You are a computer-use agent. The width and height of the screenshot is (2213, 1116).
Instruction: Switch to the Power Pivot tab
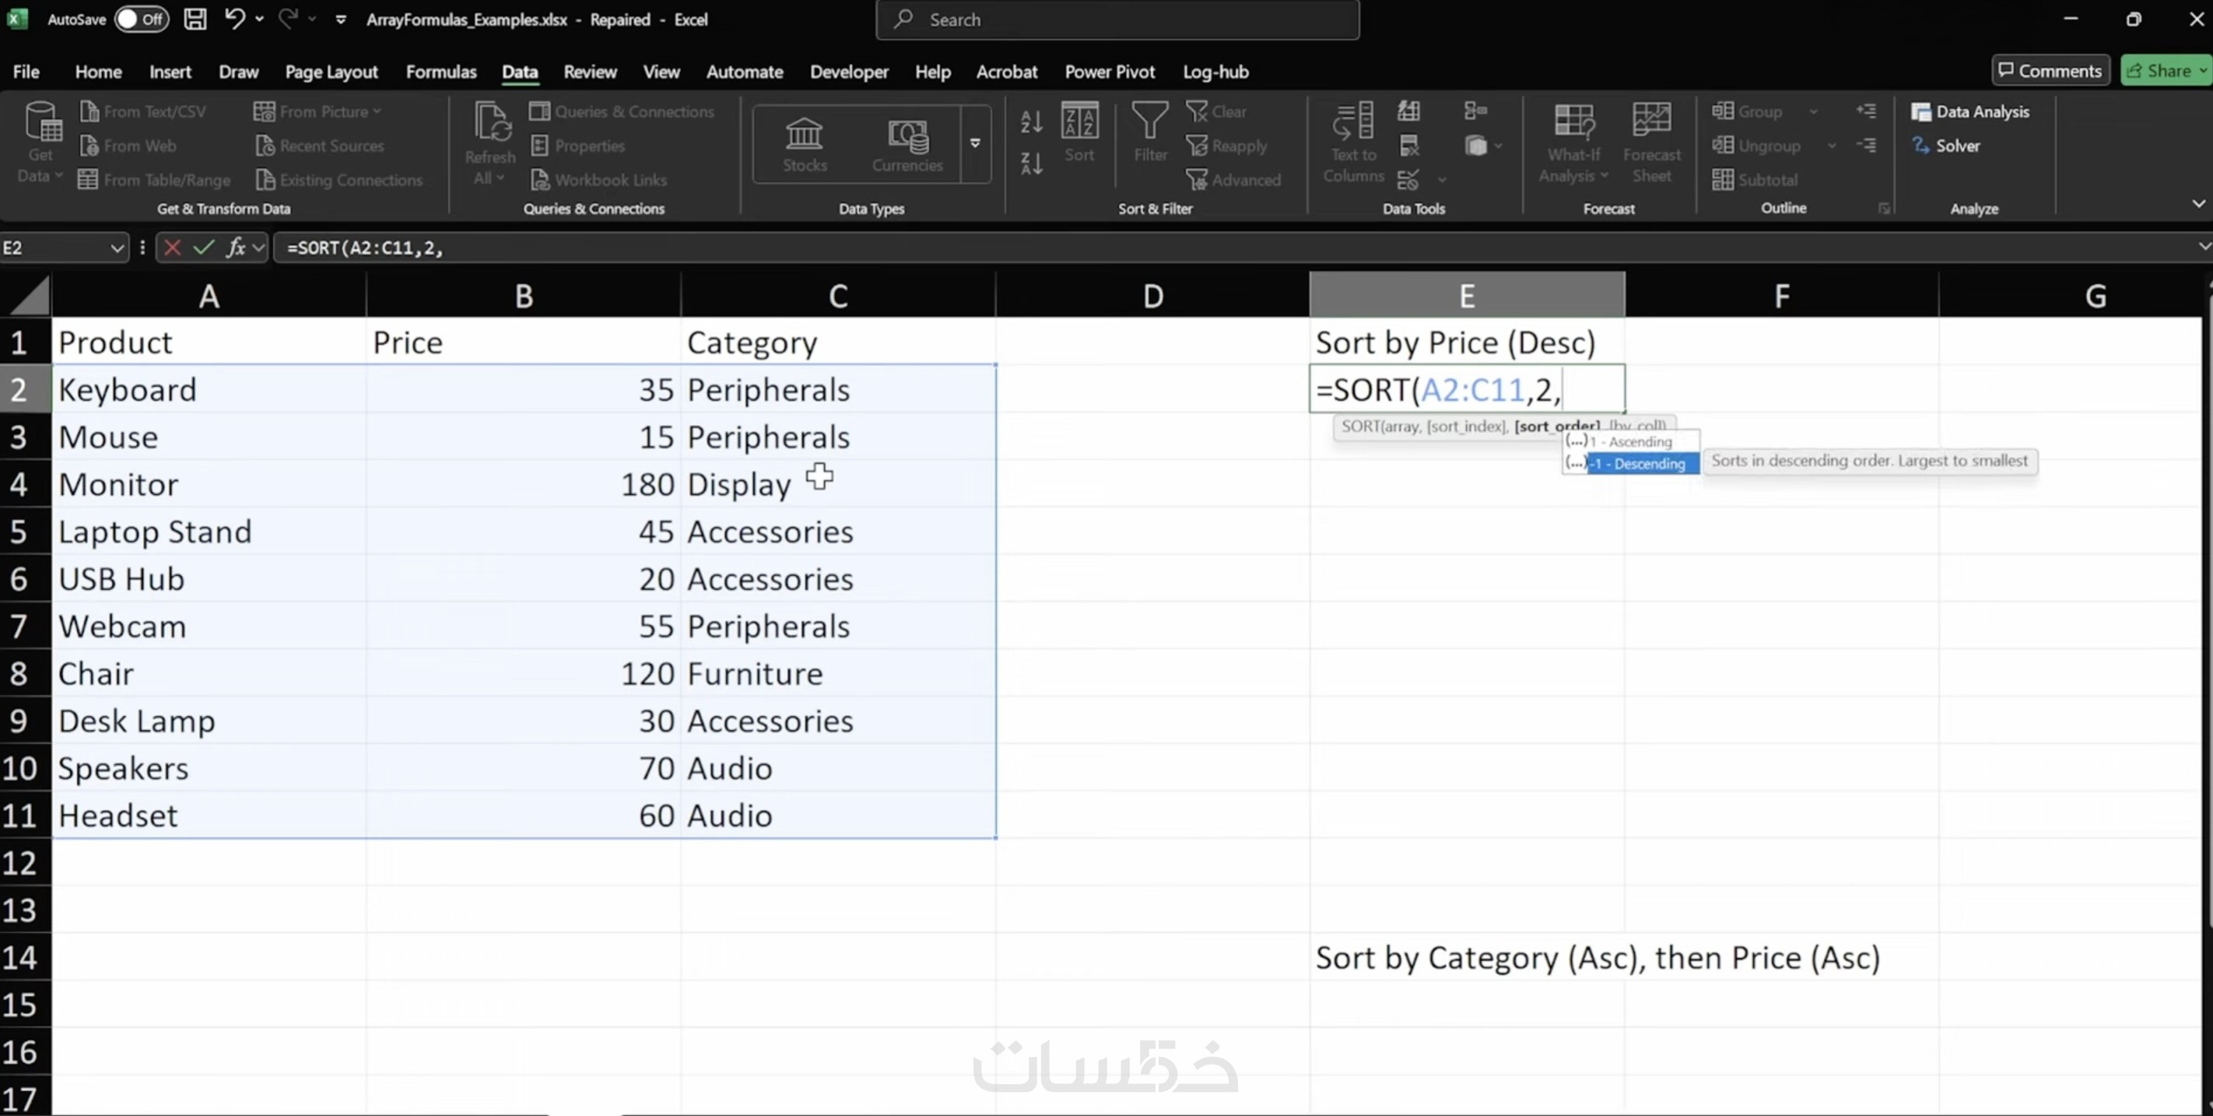[1109, 72]
